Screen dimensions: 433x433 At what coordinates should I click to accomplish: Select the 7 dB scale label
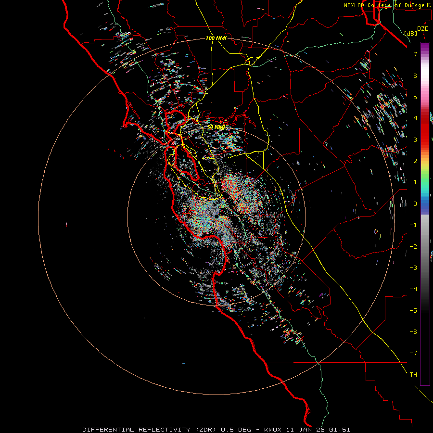click(x=415, y=54)
